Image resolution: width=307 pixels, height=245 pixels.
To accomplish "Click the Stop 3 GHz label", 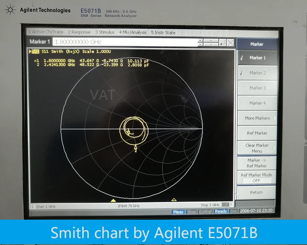I will pyautogui.click(x=210, y=205).
